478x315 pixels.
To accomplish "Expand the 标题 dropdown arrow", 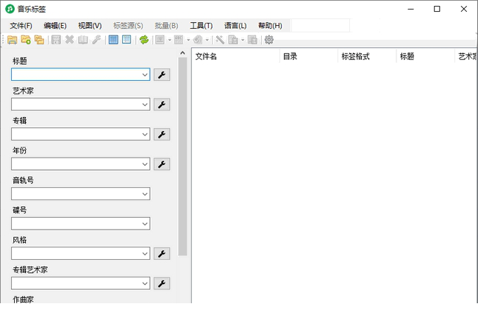I will (x=144, y=74).
